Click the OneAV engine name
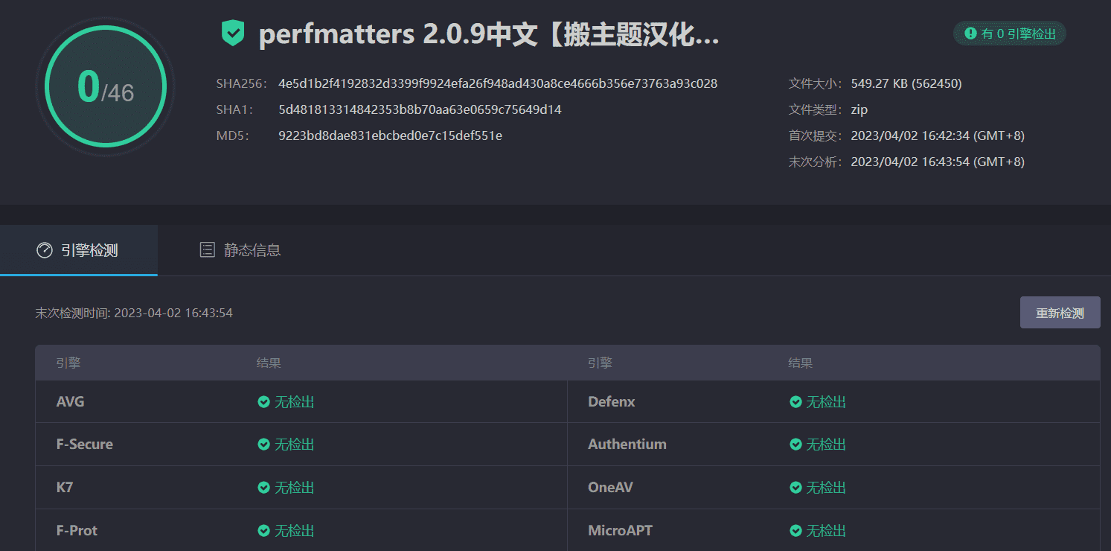The image size is (1111, 551). click(x=610, y=488)
